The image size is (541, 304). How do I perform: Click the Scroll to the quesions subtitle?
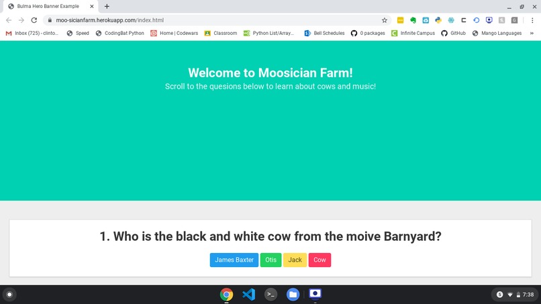[x=270, y=87]
